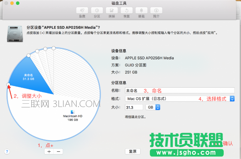Viewport: 241px width, 159px height.
Task: Remove partition with the minus button
Action: point(58,152)
